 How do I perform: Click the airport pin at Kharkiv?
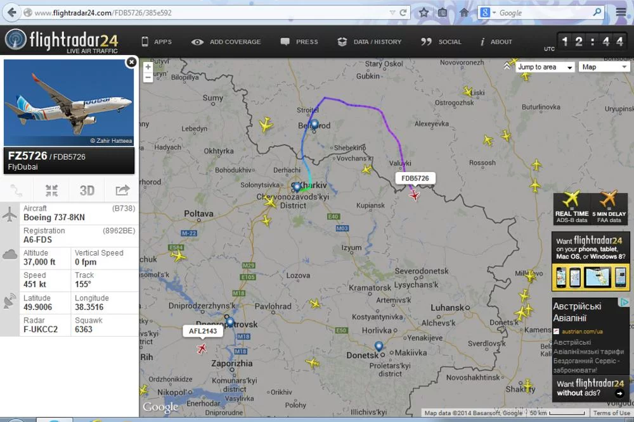point(297,187)
